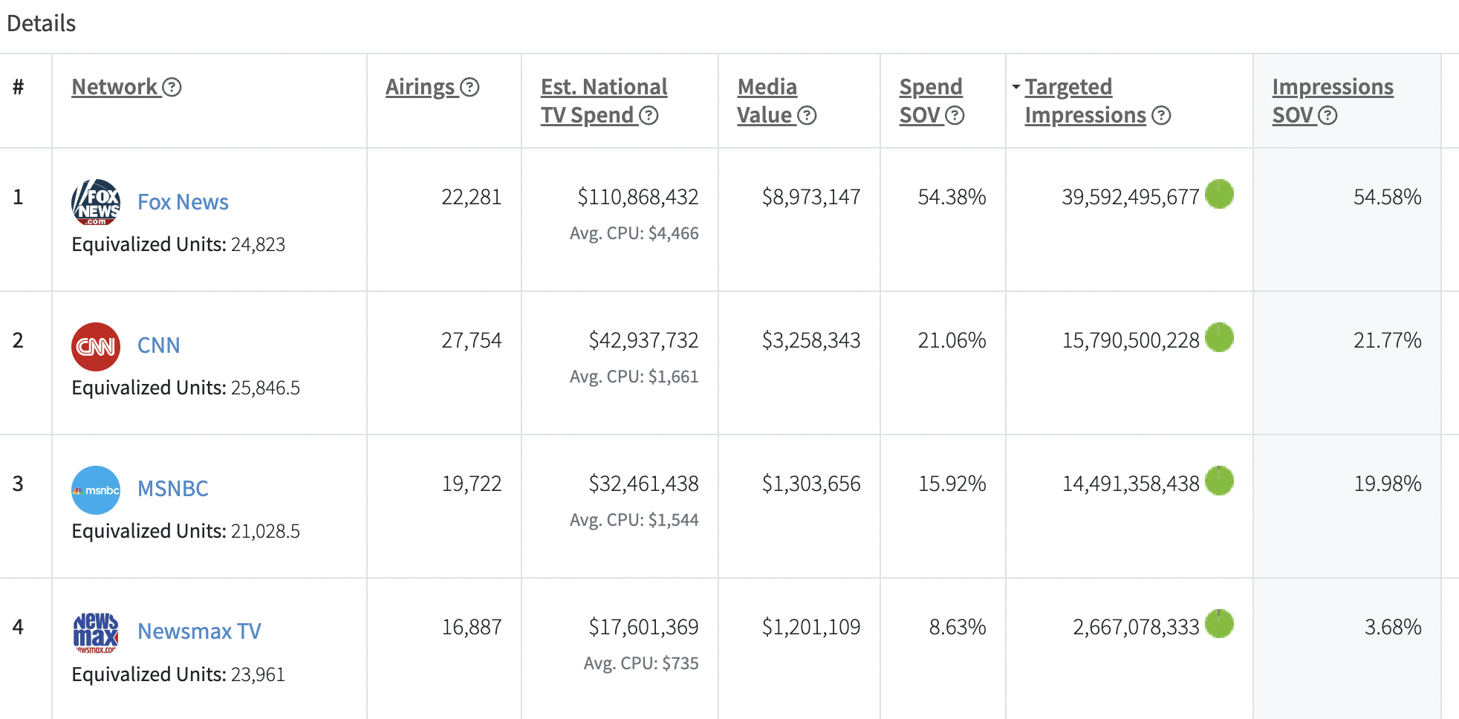The width and height of the screenshot is (1459, 719).
Task: Click green circle next to Fox News impressions
Action: click(1219, 194)
